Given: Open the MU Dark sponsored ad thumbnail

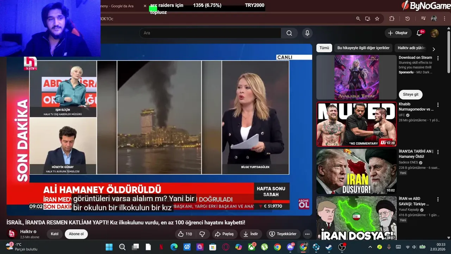Looking at the screenshot, I should (x=357, y=77).
